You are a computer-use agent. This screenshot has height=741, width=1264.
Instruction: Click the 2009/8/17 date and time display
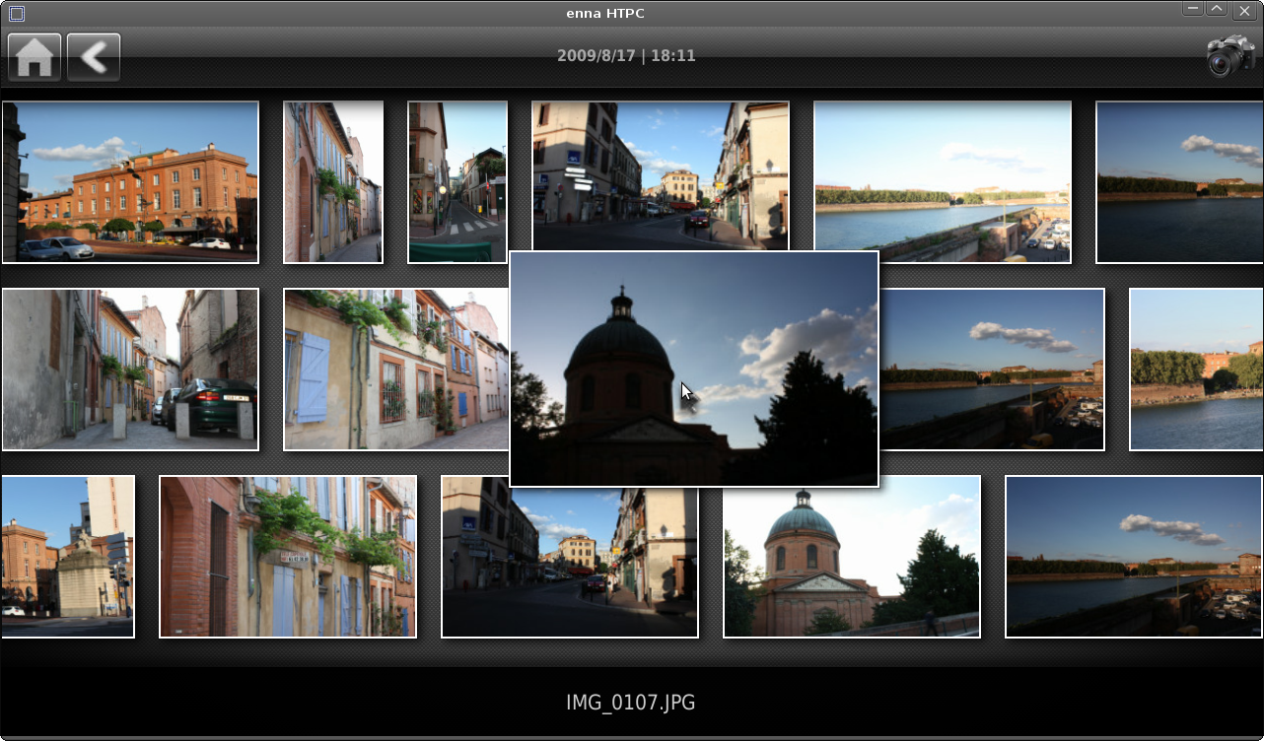pyautogui.click(x=627, y=56)
